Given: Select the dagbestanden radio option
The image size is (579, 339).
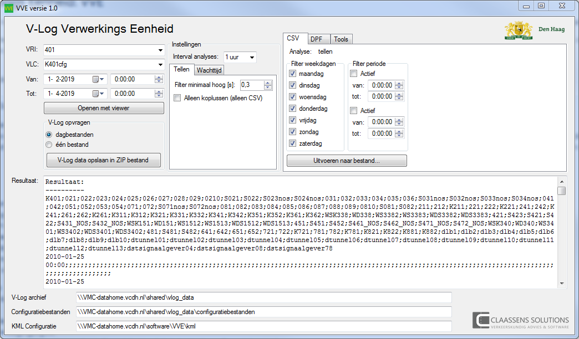Looking at the screenshot, I should 49,135.
